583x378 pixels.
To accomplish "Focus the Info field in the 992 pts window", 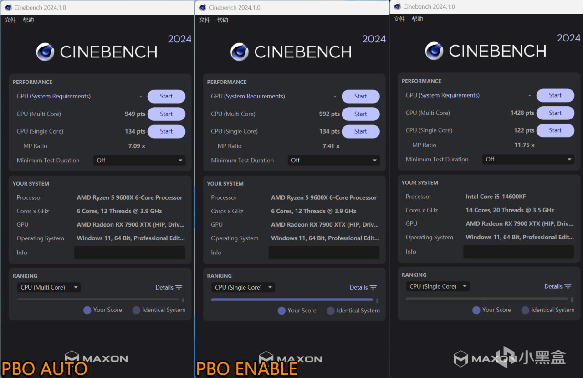I will coord(324,253).
